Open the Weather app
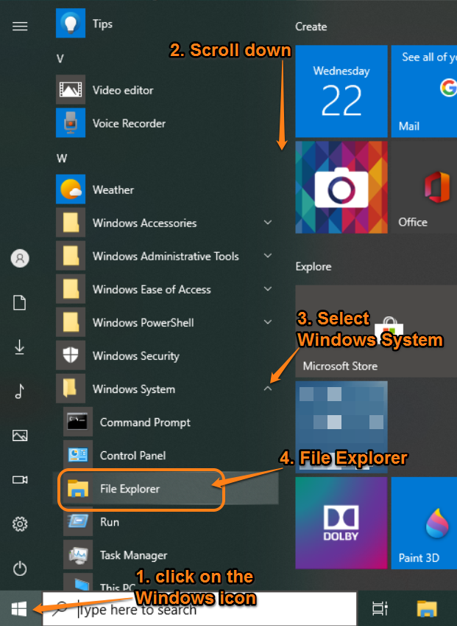This screenshot has width=457, height=626. point(166,189)
